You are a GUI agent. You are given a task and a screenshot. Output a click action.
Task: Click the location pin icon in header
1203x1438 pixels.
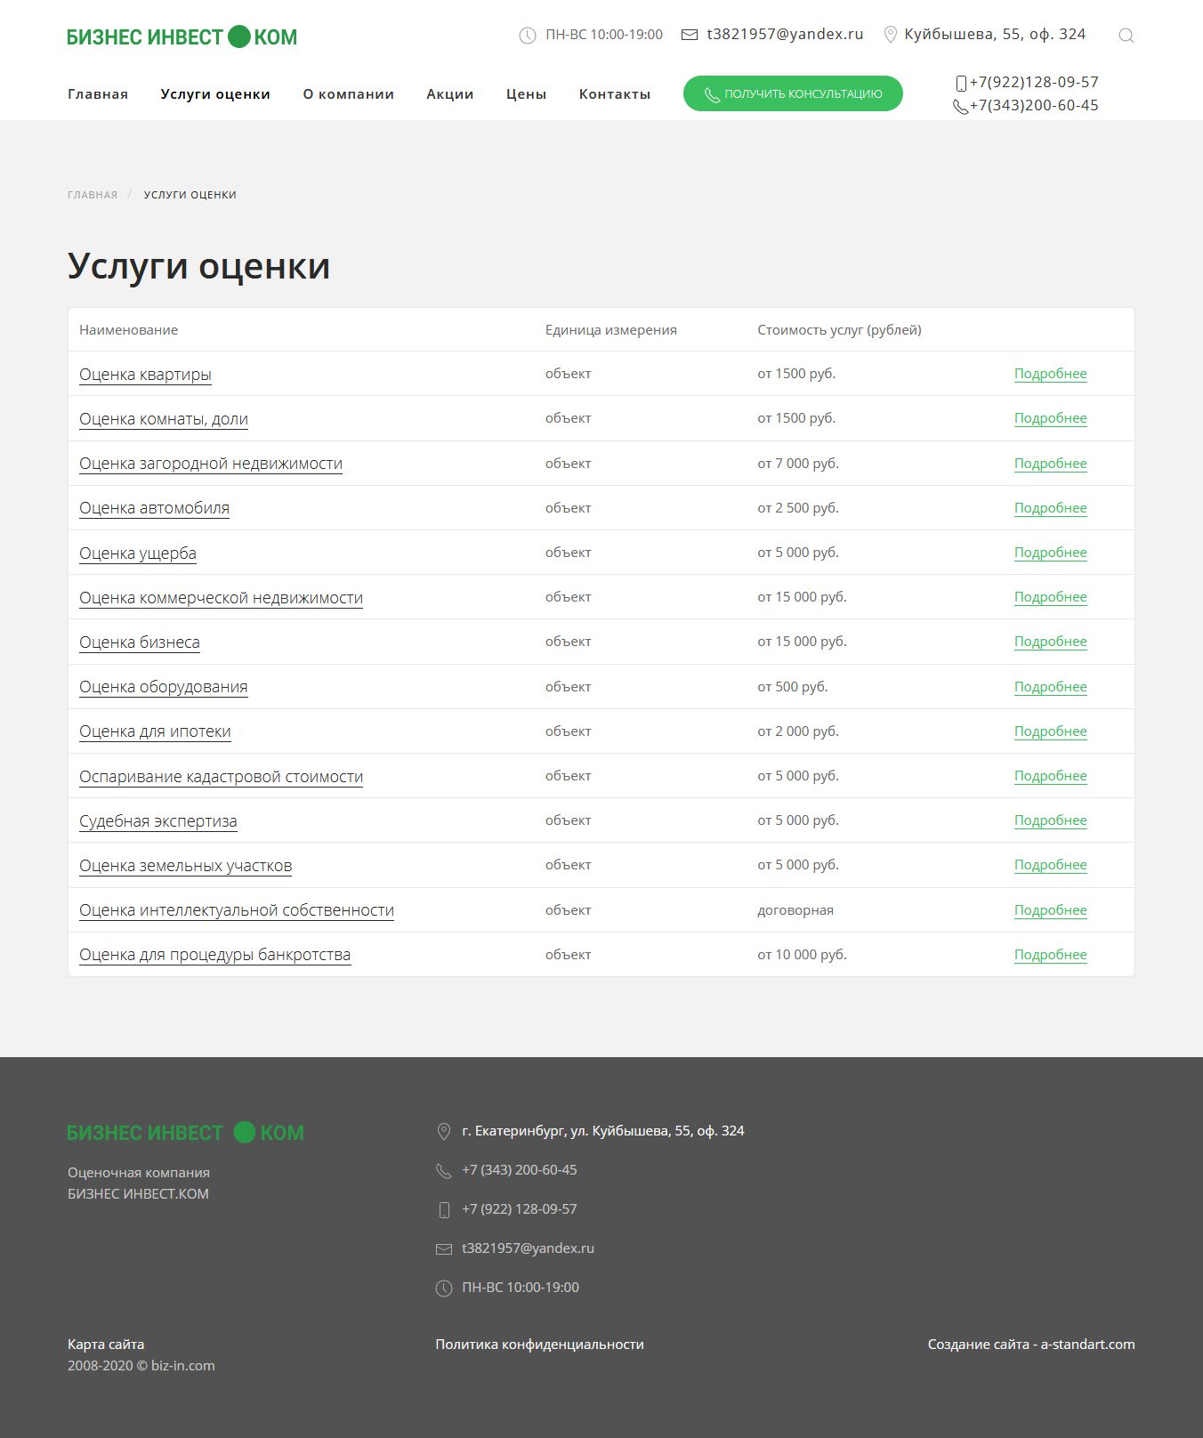click(890, 35)
